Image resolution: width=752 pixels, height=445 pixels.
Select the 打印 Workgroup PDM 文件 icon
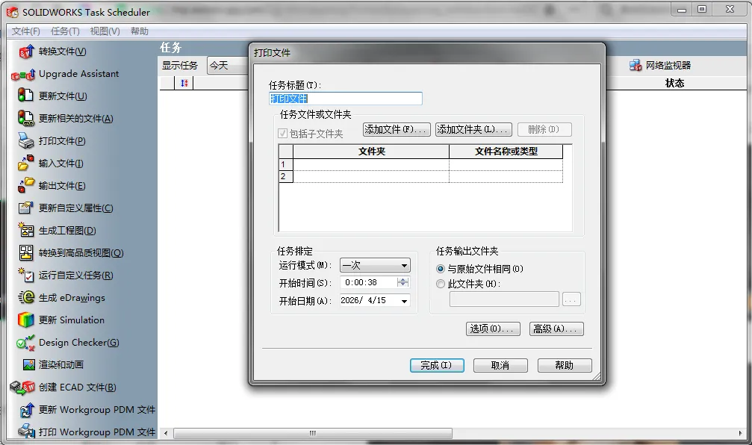pyautogui.click(x=26, y=431)
